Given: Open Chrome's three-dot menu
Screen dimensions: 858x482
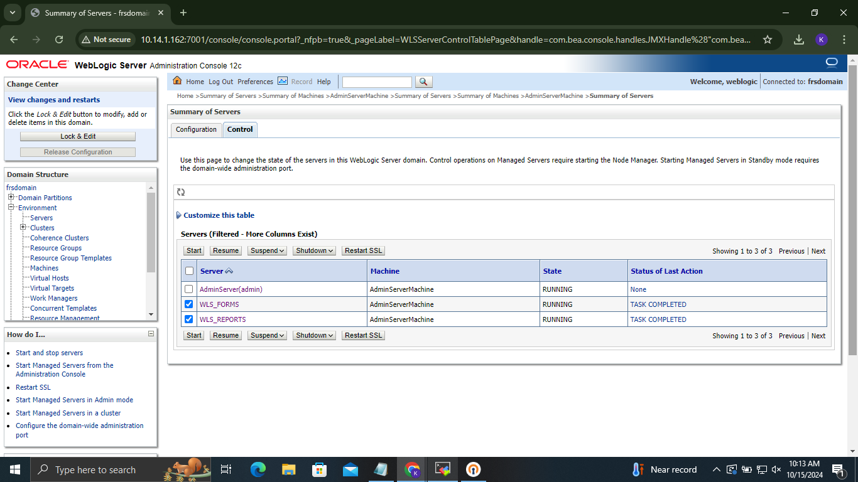Looking at the screenshot, I should pos(844,40).
